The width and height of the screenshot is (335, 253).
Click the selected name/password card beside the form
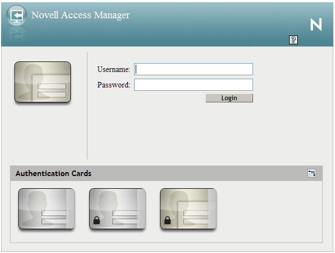coord(43,82)
